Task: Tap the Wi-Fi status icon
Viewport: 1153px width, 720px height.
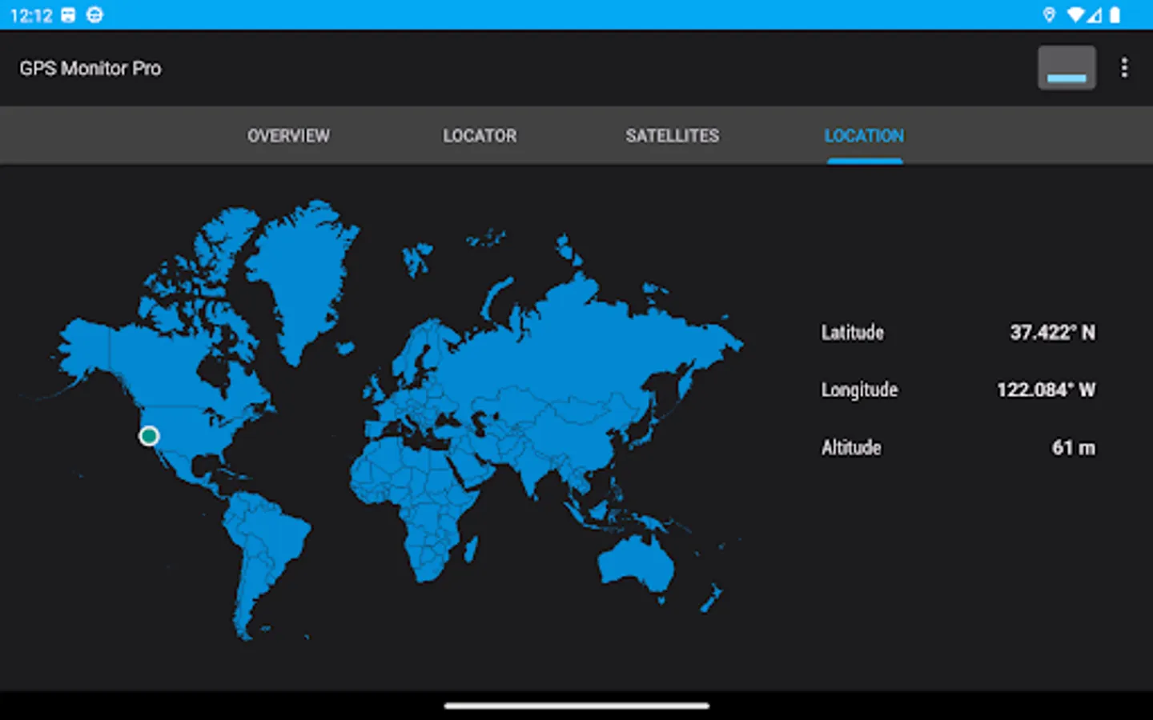Action: click(x=1076, y=15)
